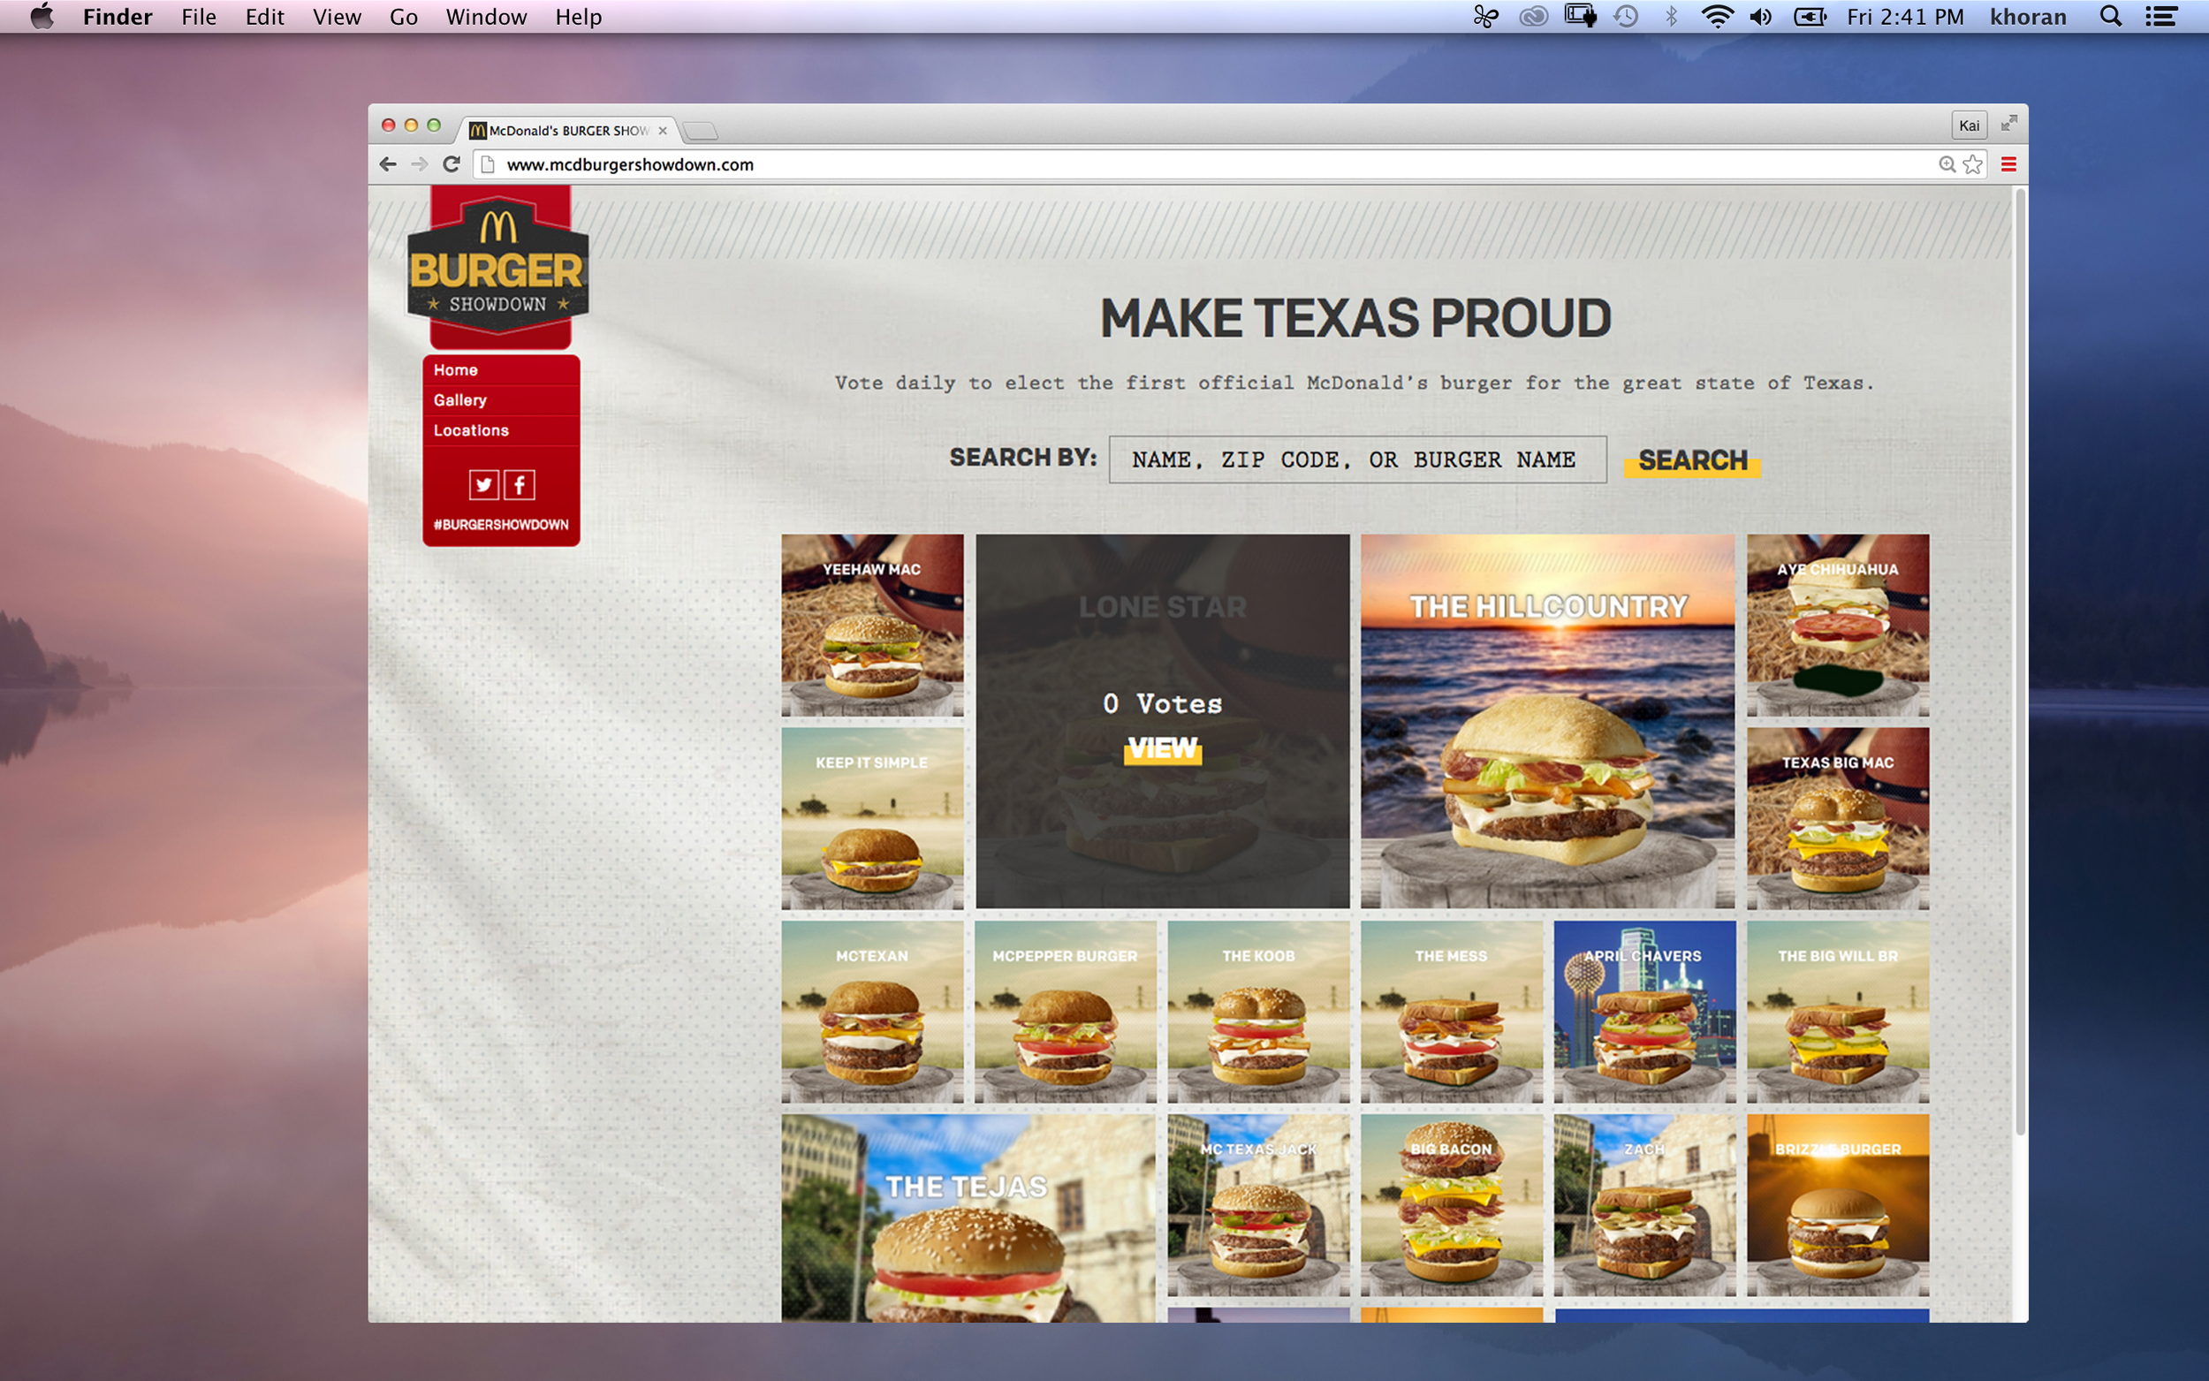The height and width of the screenshot is (1381, 2209).
Task: Open The Koob burger thumbnail
Action: point(1258,1012)
